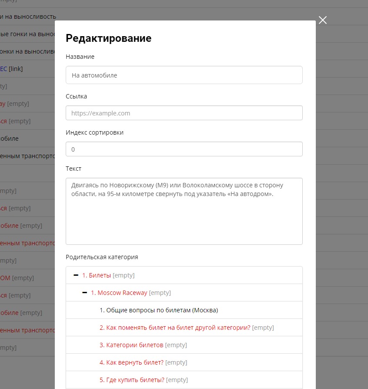Select parent category 1. Билеты
The height and width of the screenshot is (389, 368).
(97, 275)
